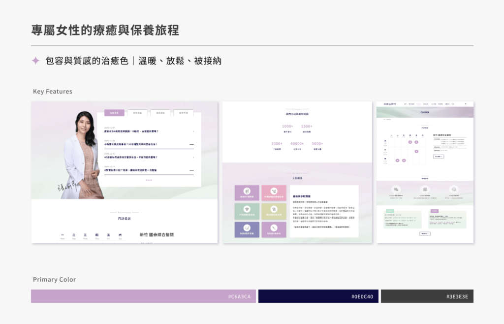Switch to the second white news tab
The width and height of the screenshot is (504, 324).
pos(137,113)
